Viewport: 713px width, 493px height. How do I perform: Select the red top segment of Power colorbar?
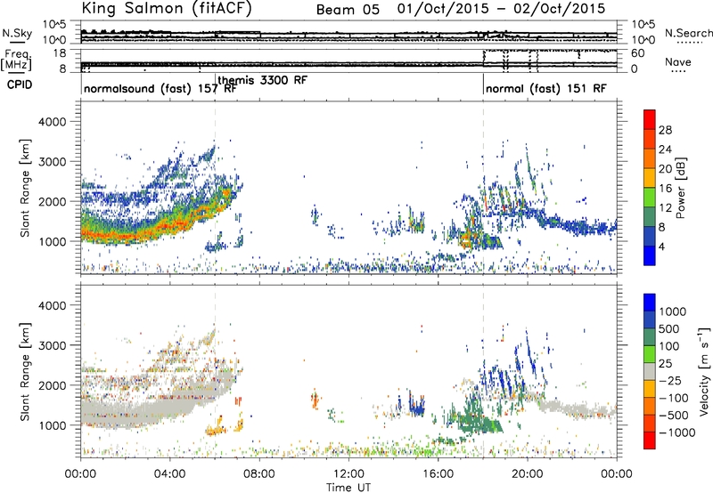(x=650, y=119)
